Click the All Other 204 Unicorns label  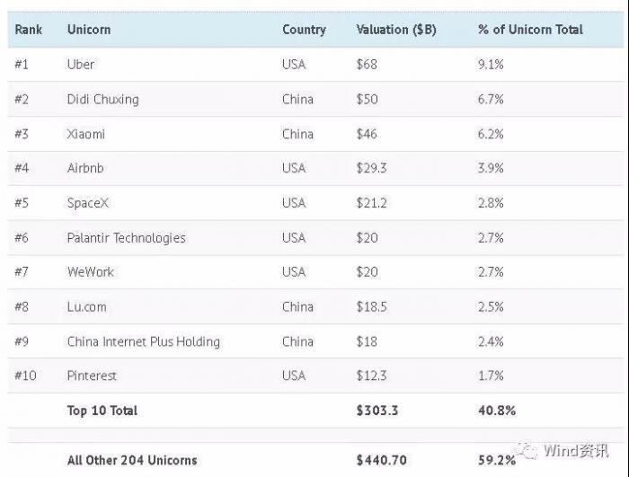click(x=132, y=461)
